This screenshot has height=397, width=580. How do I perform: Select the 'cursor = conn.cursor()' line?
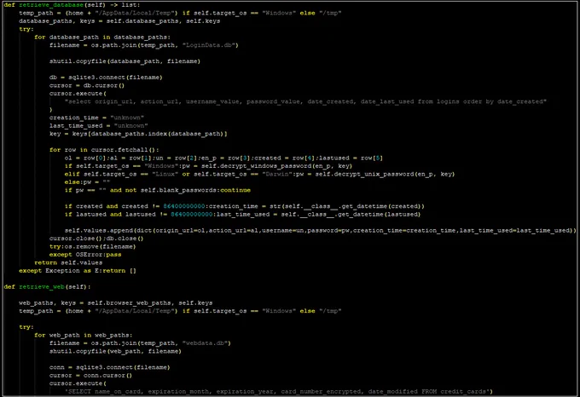[90, 376]
